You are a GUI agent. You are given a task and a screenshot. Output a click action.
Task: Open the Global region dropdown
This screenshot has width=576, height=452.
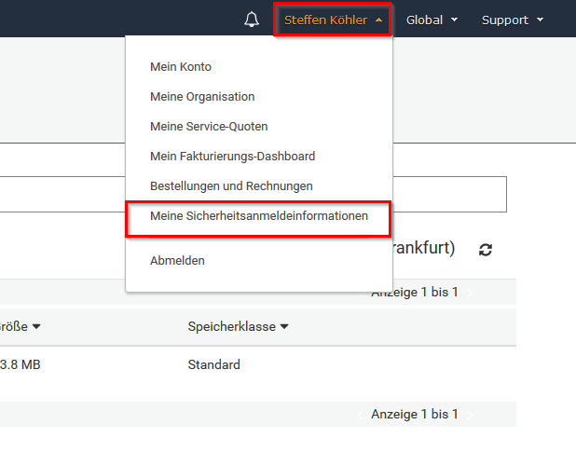[x=432, y=20]
